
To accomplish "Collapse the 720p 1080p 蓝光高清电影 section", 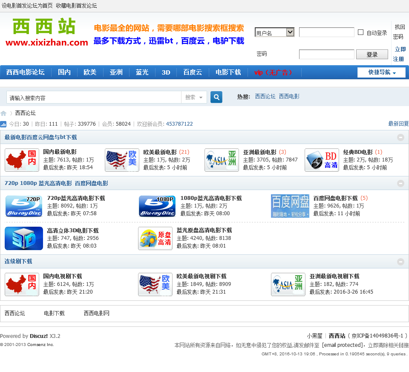I will click(x=400, y=183).
